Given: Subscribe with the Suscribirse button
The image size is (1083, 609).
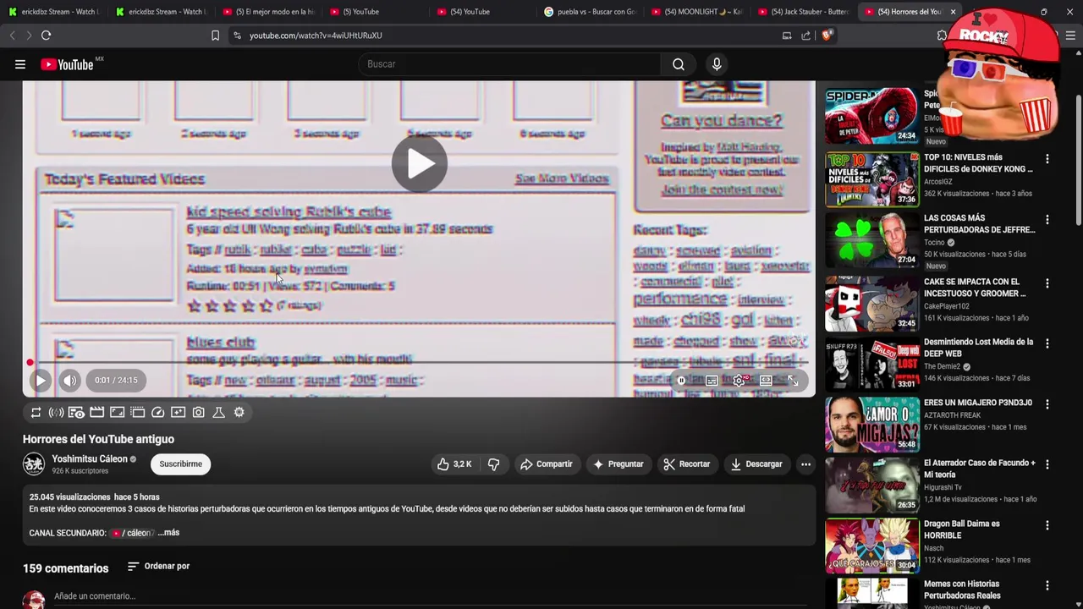Looking at the screenshot, I should click(x=180, y=464).
